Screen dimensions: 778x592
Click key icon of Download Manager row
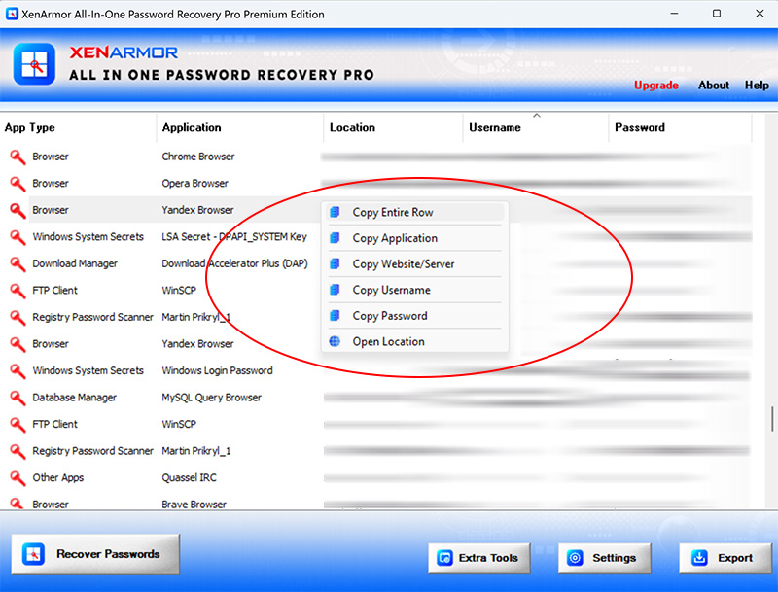click(18, 263)
